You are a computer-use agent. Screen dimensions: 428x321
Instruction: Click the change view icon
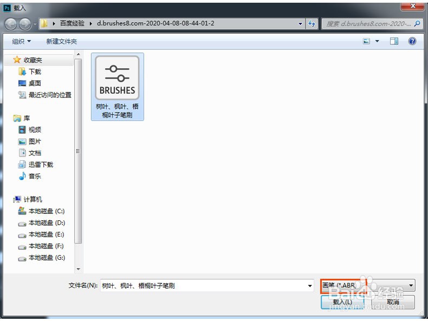366,41
